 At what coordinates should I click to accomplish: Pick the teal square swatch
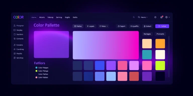(147, 54)
